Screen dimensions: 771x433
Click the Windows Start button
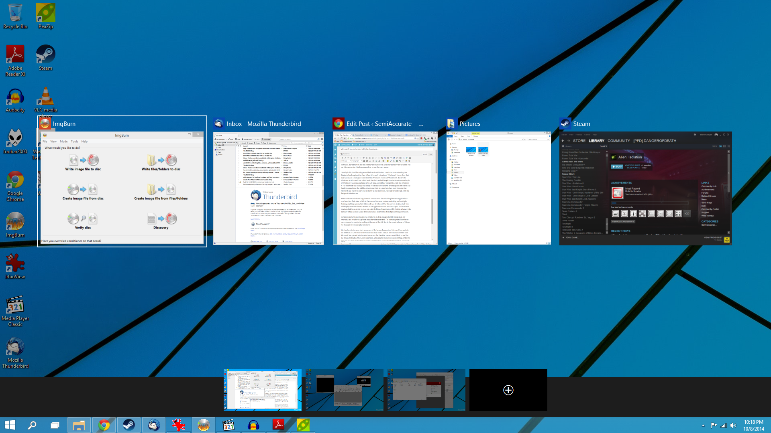click(10, 425)
